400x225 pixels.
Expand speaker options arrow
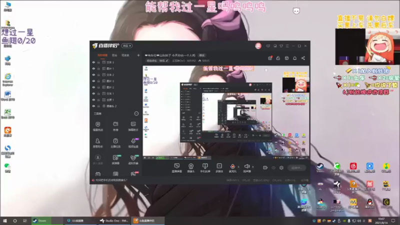tap(253, 167)
